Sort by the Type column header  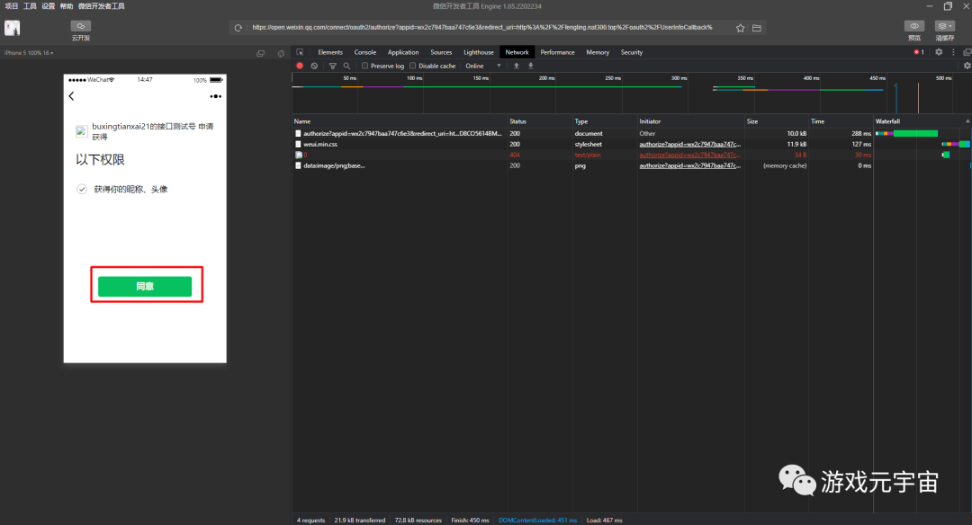605,121
